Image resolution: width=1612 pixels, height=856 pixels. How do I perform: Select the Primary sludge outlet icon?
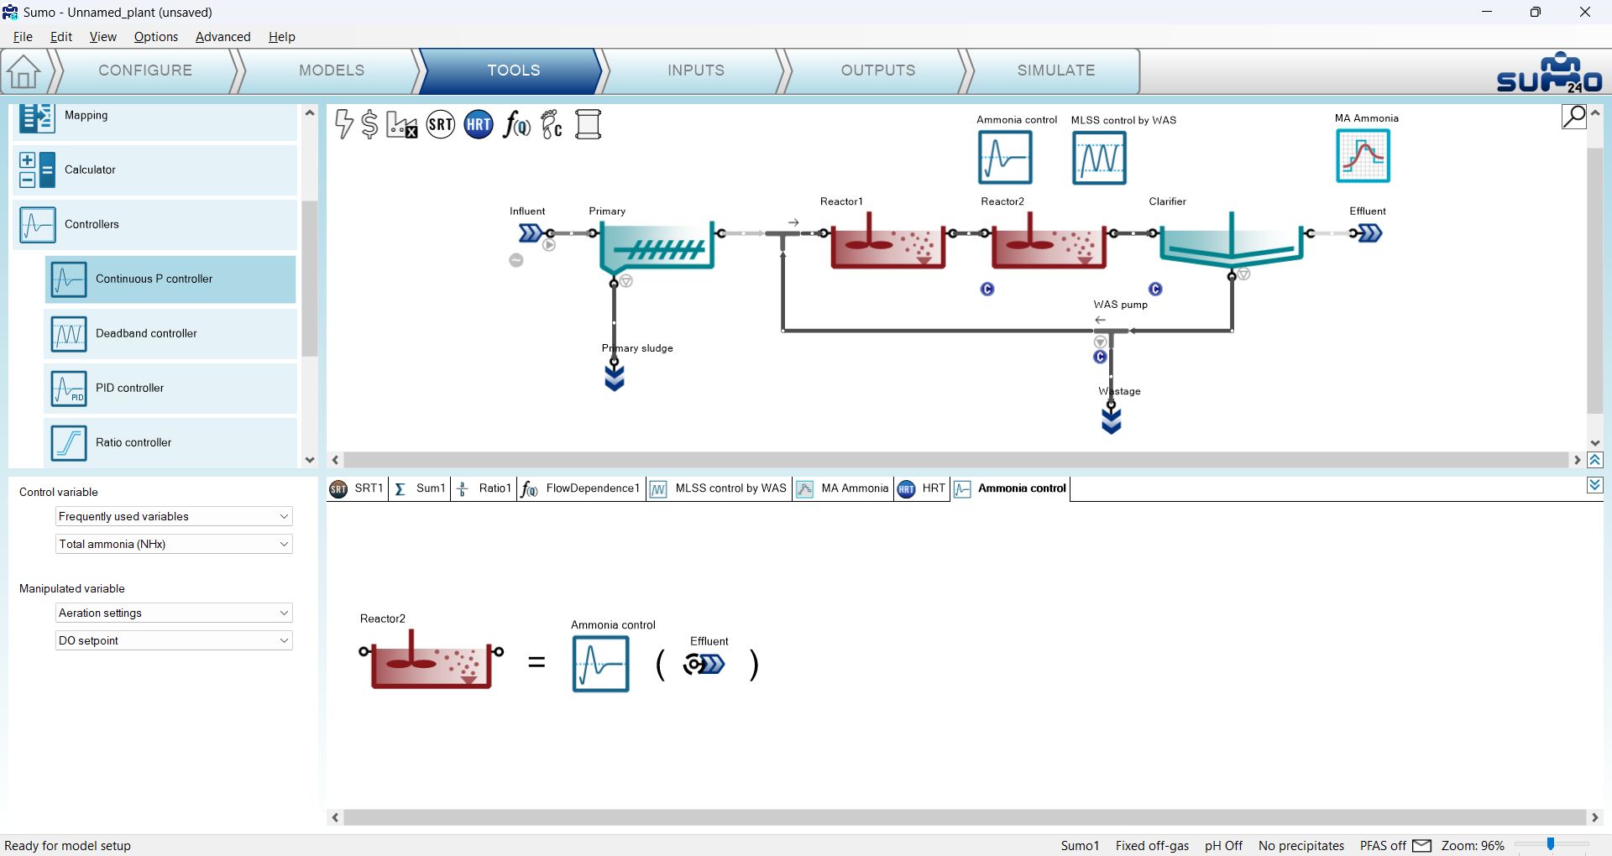point(615,378)
